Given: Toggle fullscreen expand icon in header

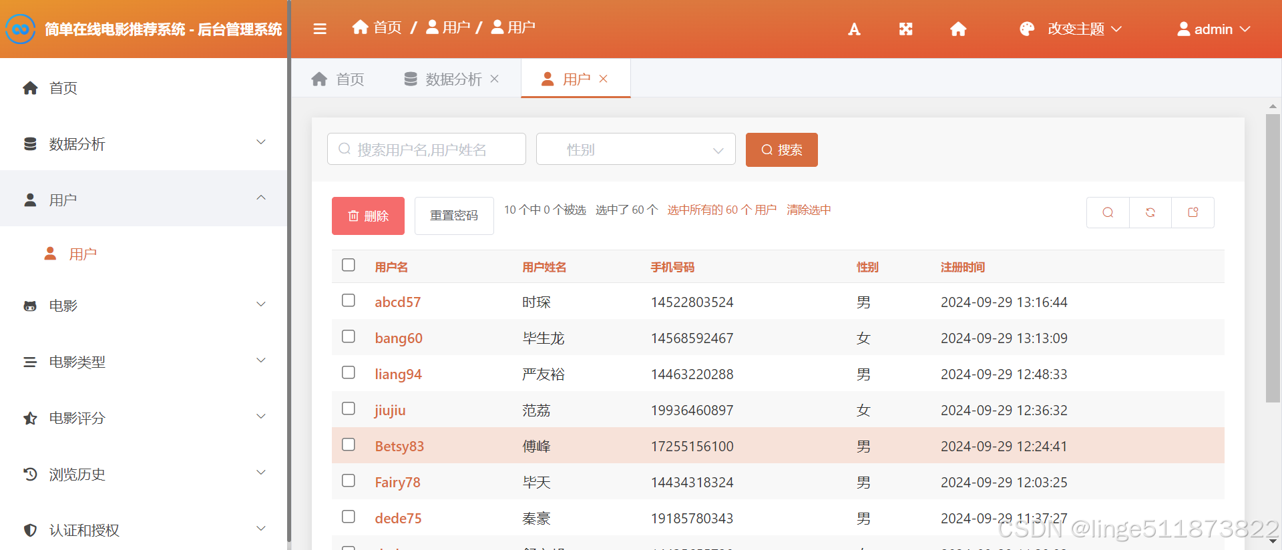Looking at the screenshot, I should pyautogui.click(x=905, y=29).
